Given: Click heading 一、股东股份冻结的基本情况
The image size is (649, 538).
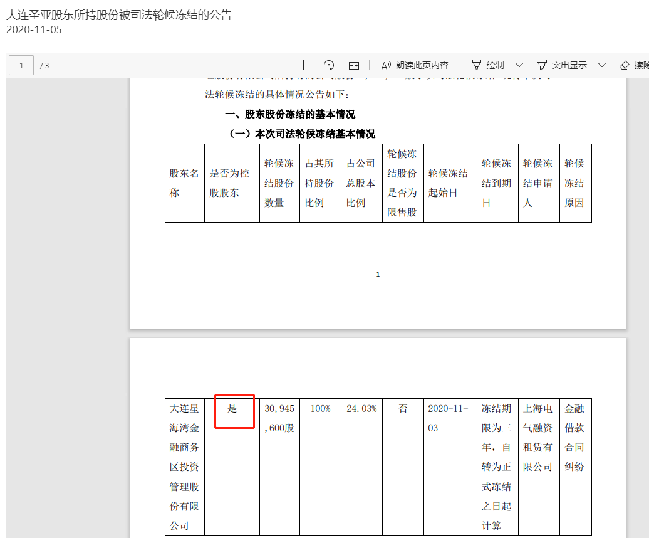Looking at the screenshot, I should coord(289,114).
